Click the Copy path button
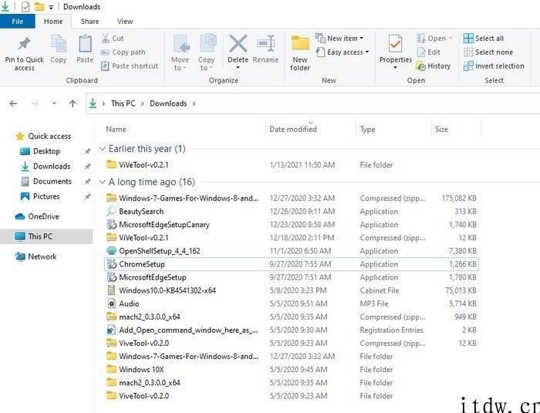 (x=123, y=52)
